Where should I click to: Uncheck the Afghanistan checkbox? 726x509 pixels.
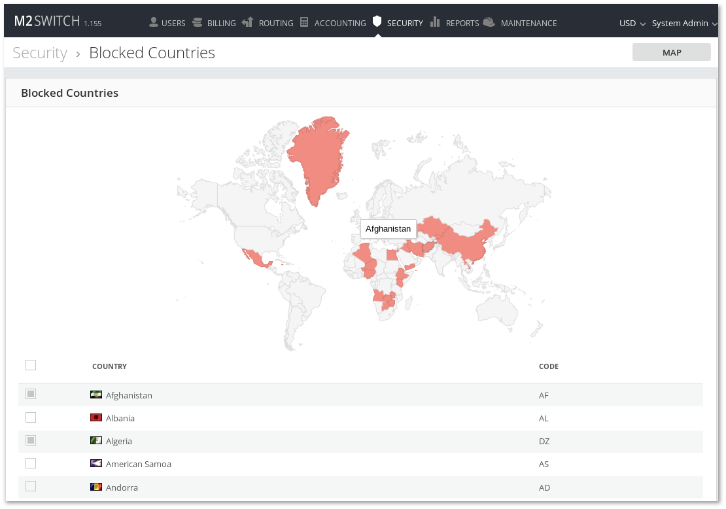pyautogui.click(x=31, y=394)
